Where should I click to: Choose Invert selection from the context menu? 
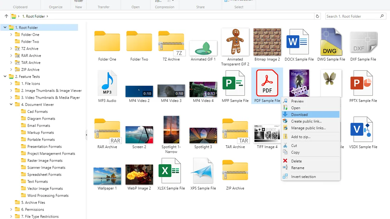point(310,176)
